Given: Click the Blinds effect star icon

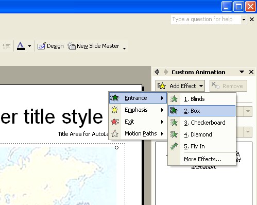Looking at the screenshot, I should (x=174, y=99).
